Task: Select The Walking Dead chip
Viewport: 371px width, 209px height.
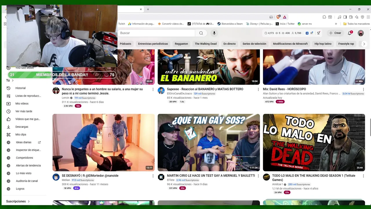Action: 206,44
